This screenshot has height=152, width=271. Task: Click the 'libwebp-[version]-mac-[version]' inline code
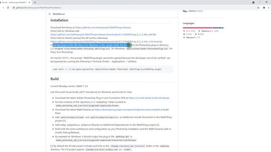(x=127, y=146)
